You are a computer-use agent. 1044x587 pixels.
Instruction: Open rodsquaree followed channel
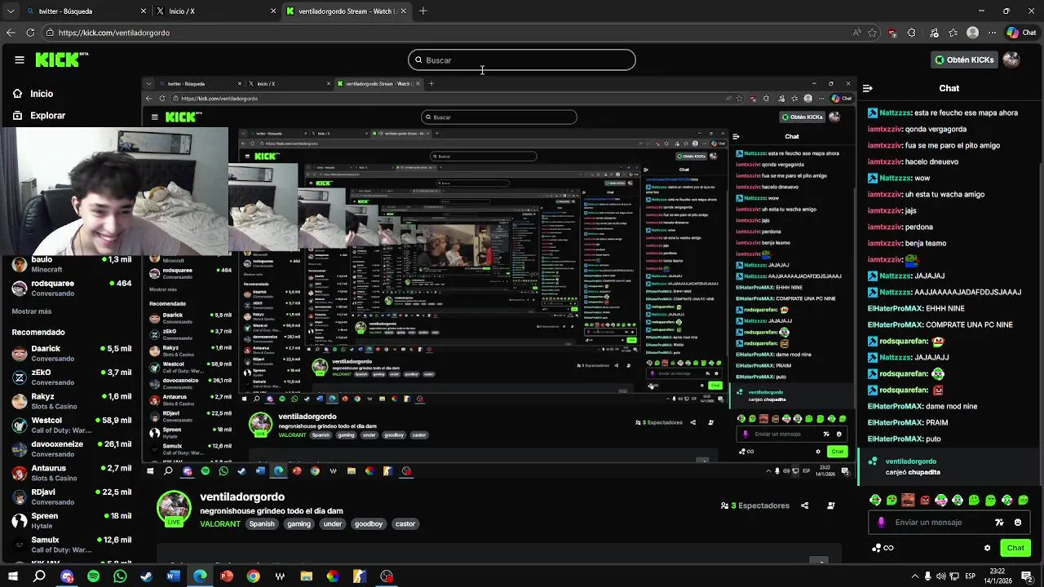coord(72,288)
